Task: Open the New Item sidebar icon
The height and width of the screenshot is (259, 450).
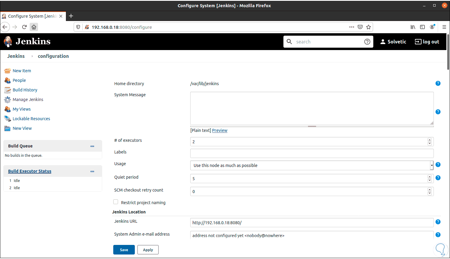Action: click(7, 71)
